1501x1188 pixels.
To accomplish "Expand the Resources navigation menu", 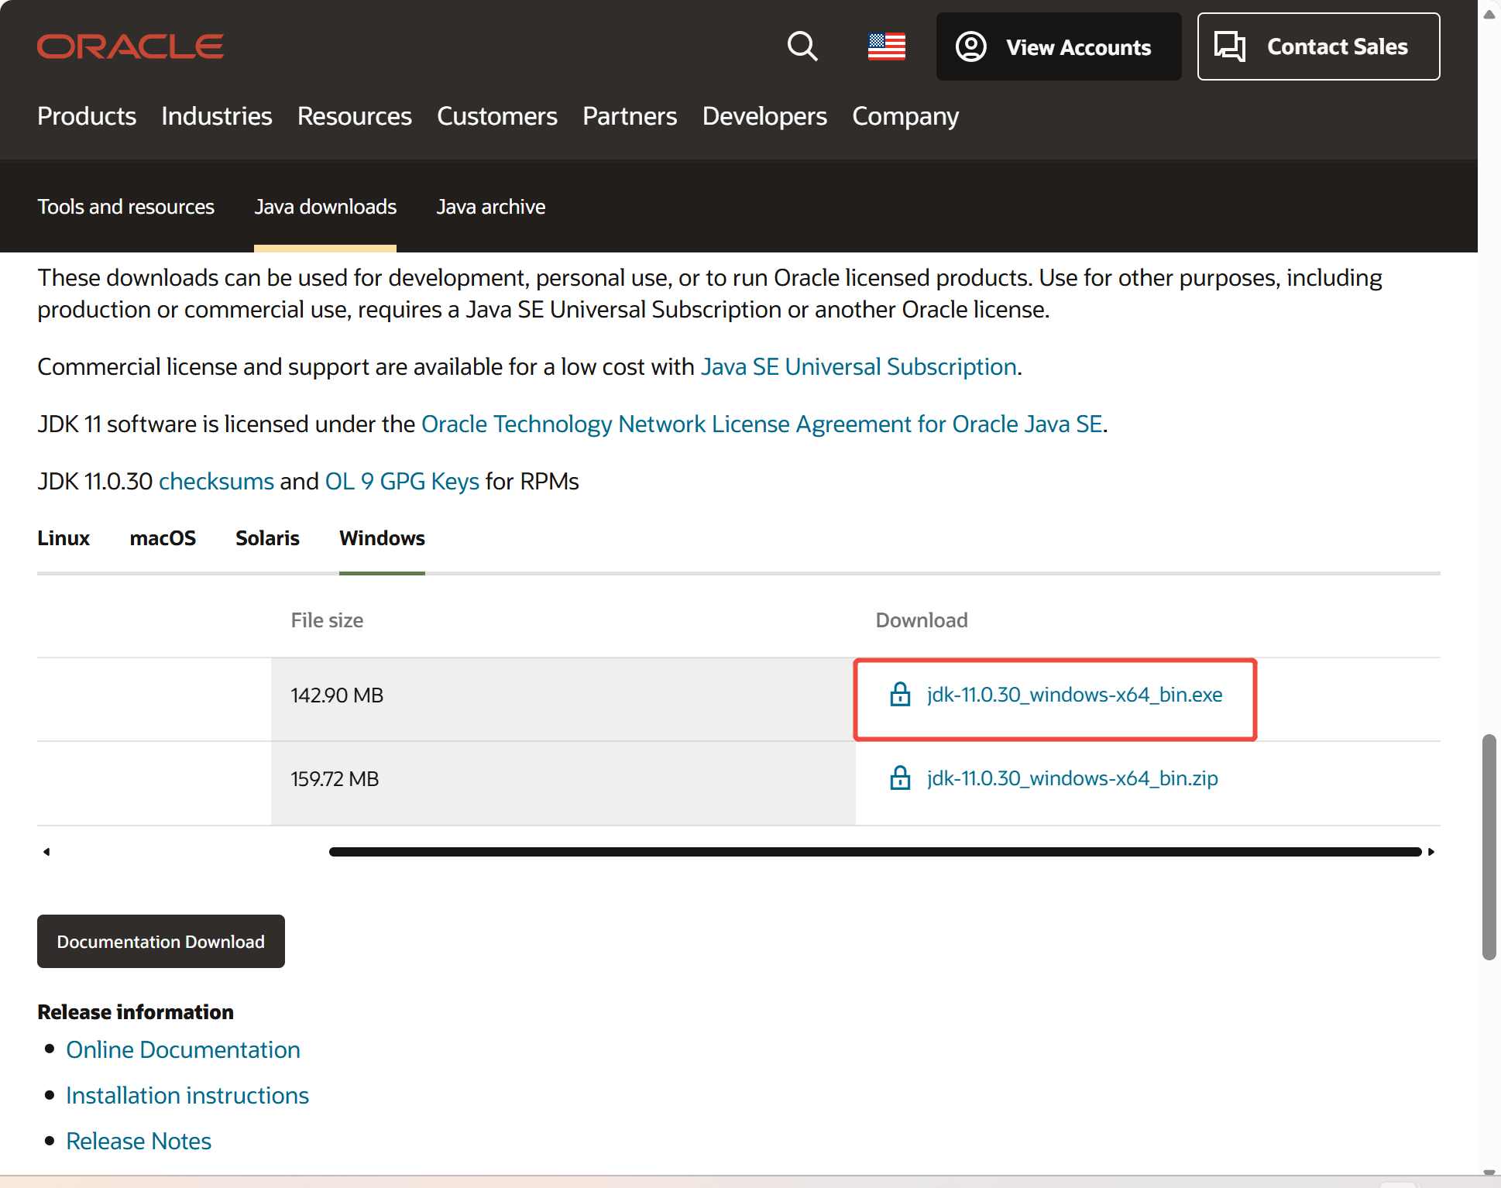I will (354, 116).
